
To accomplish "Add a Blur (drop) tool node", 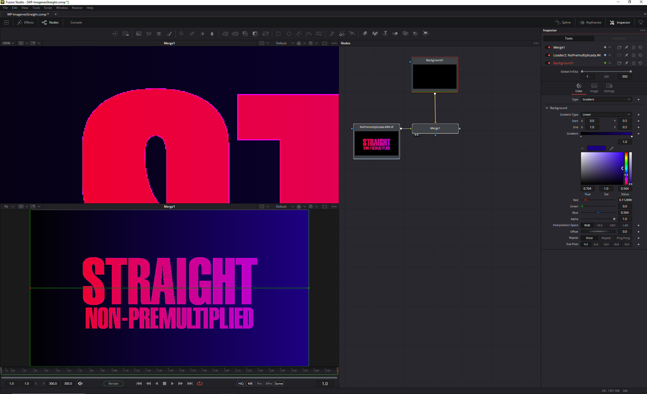I will (212, 34).
